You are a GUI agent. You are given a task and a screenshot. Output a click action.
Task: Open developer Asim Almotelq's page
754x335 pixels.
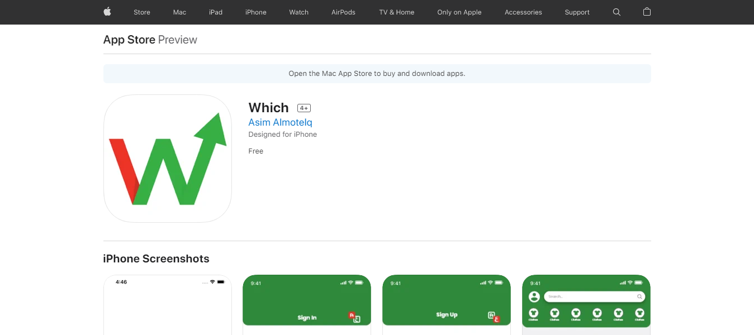click(280, 122)
